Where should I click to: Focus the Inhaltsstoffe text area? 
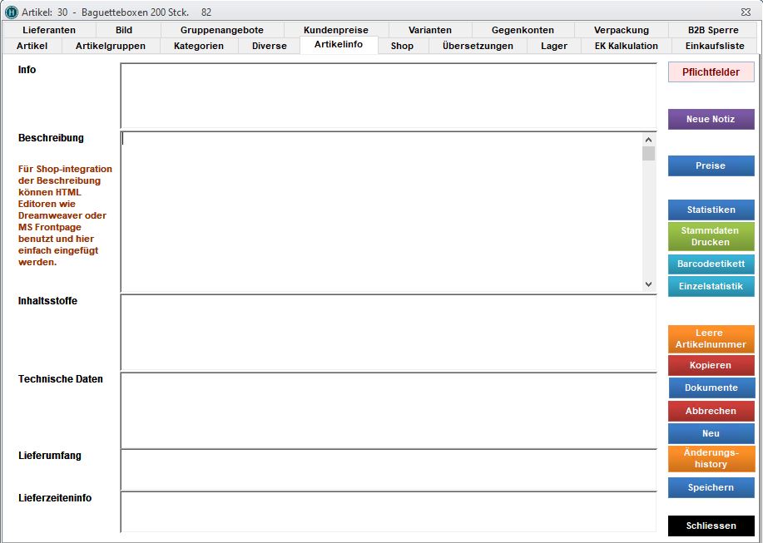(x=388, y=333)
